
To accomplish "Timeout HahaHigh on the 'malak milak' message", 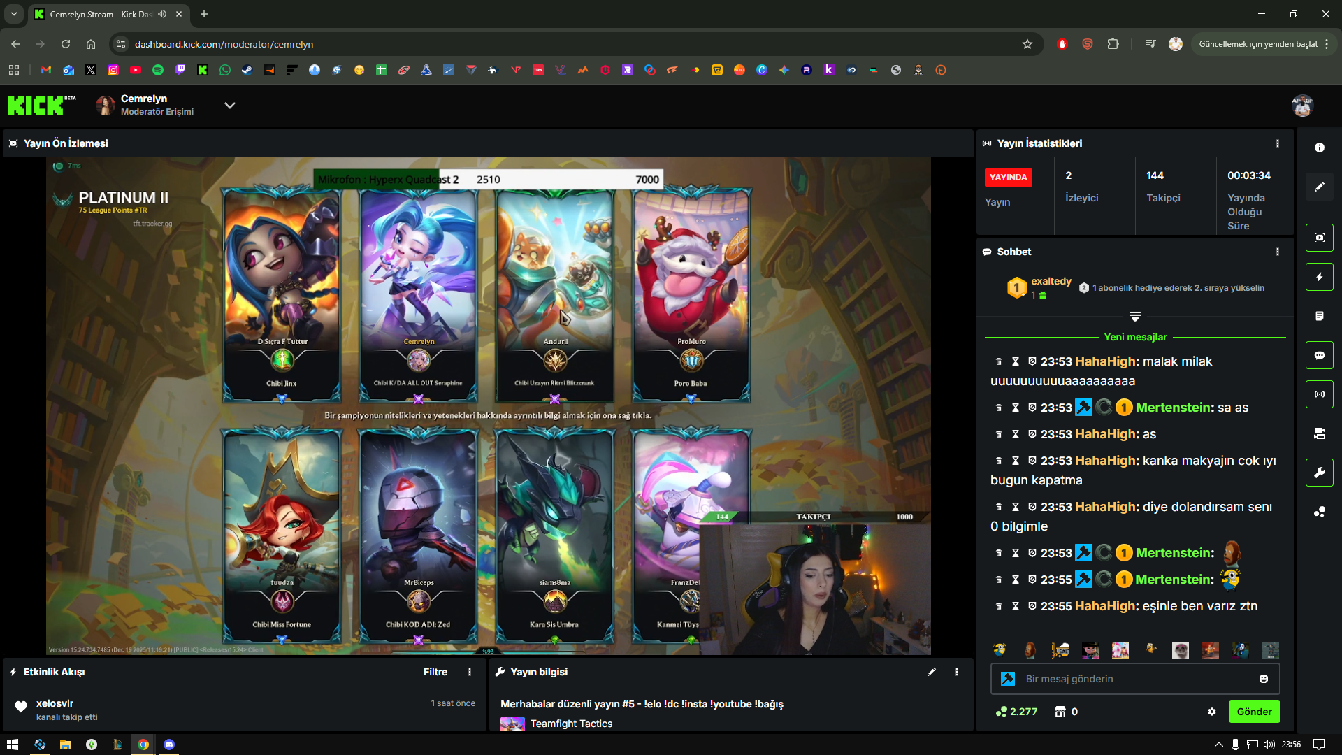I will 1016,361.
